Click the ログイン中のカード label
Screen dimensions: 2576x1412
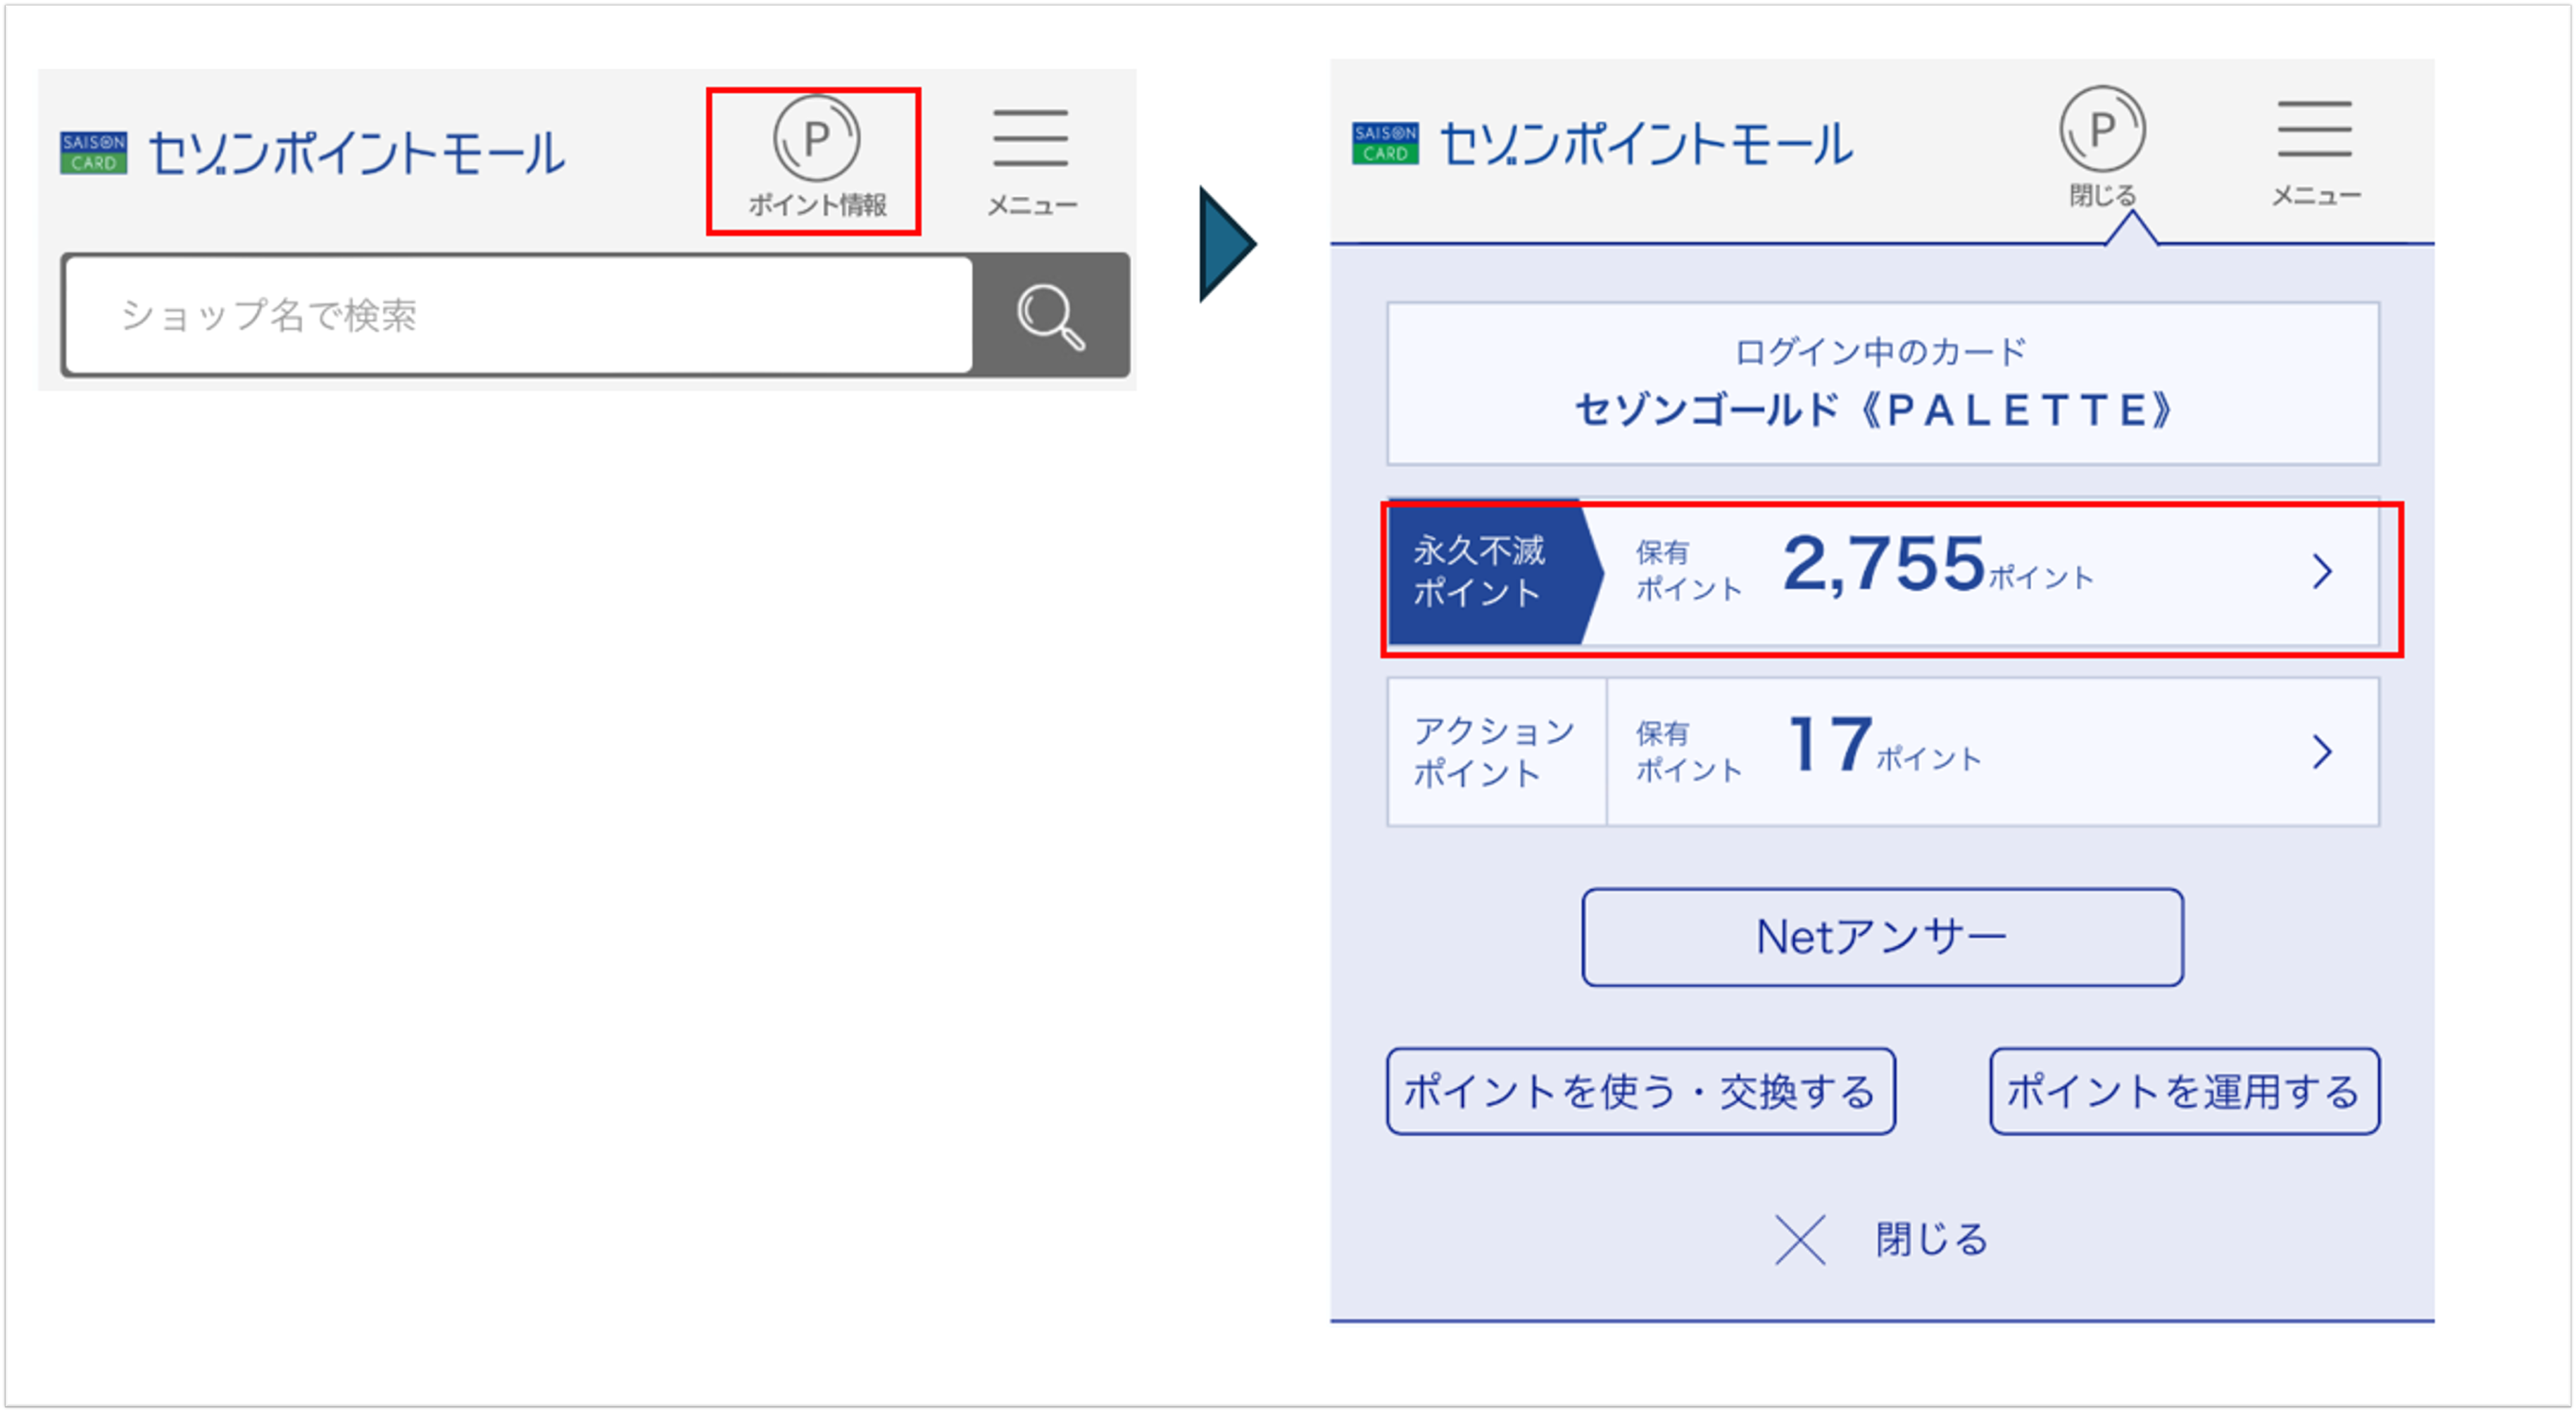point(1881,352)
